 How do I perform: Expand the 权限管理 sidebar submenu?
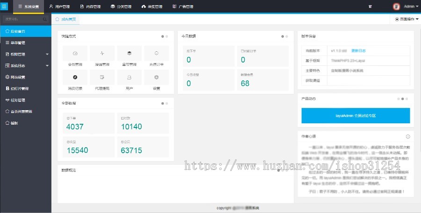click(x=26, y=54)
